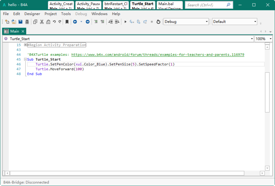Image resolution: width=275 pixels, height=186 pixels.
Task: Jump to Turtle_Start recent location tab
Action: click(x=143, y=6)
